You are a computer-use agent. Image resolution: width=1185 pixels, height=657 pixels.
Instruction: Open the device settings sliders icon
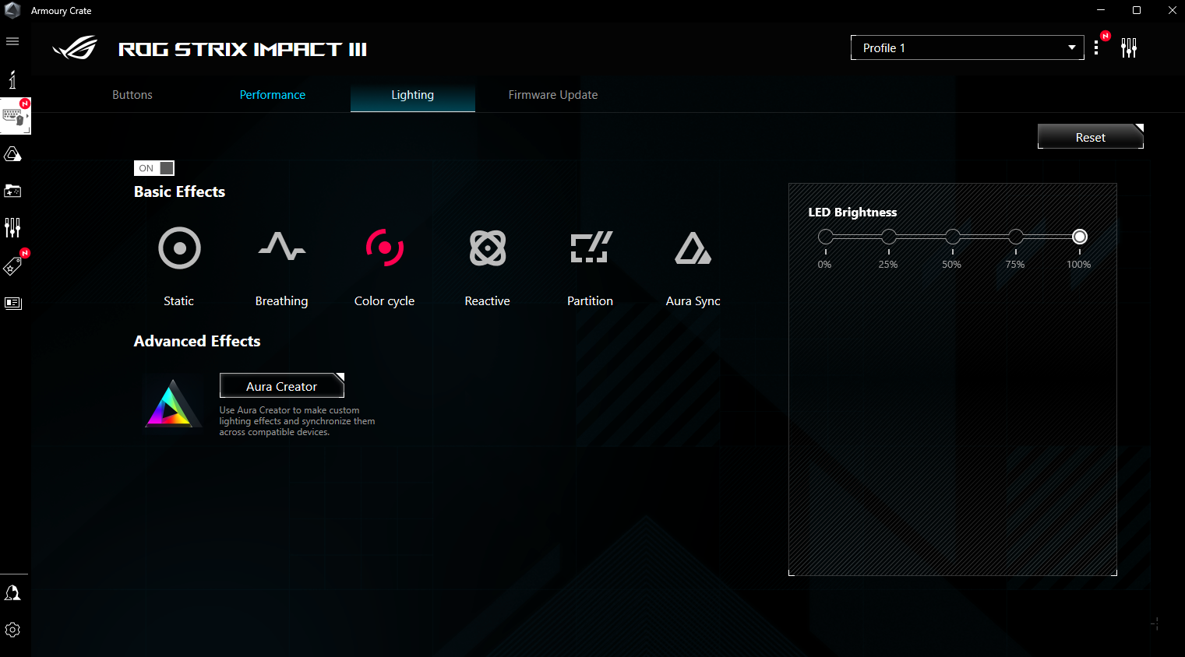[x=1129, y=47]
